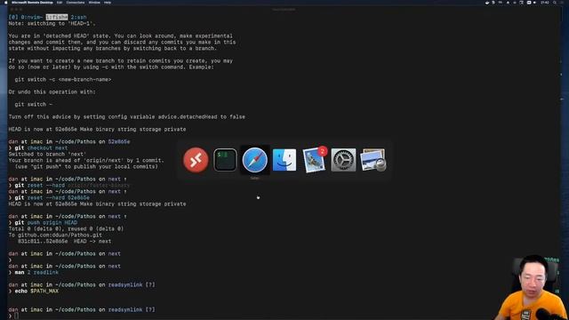Click 'Turn off this advice' config line
Viewport: 569px width, 320px height.
click(126, 116)
